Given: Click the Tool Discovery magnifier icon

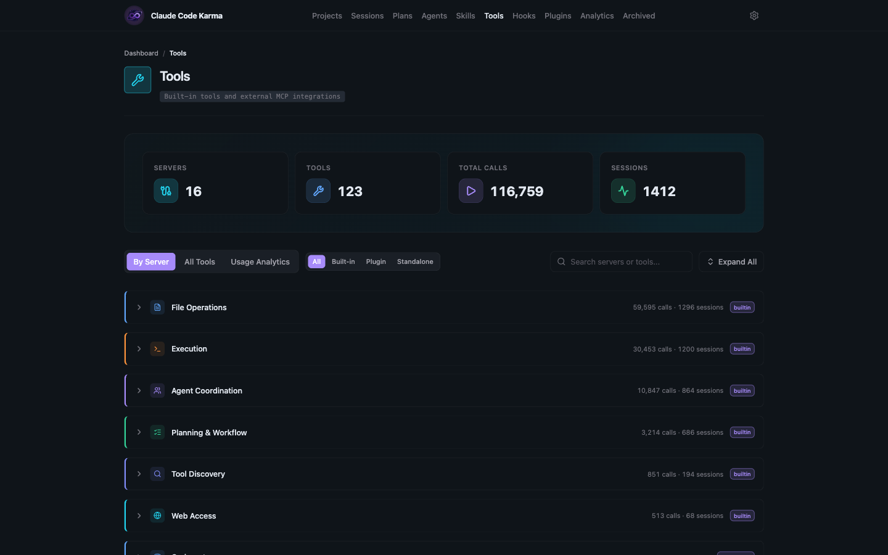Looking at the screenshot, I should tap(157, 474).
